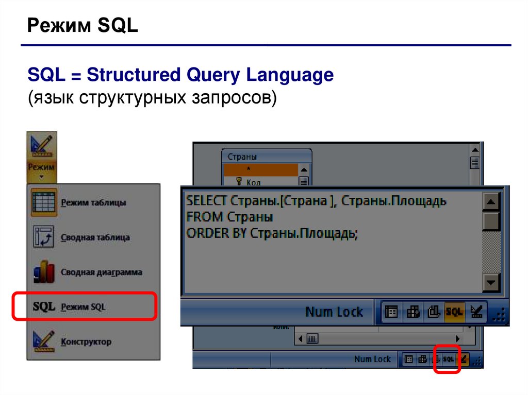Click Num Lock in the enlarged status bar
The image size is (528, 395).
point(334,312)
